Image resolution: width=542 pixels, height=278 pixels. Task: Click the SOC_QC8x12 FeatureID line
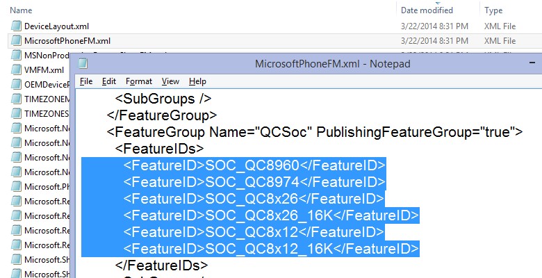pyautogui.click(x=254, y=231)
